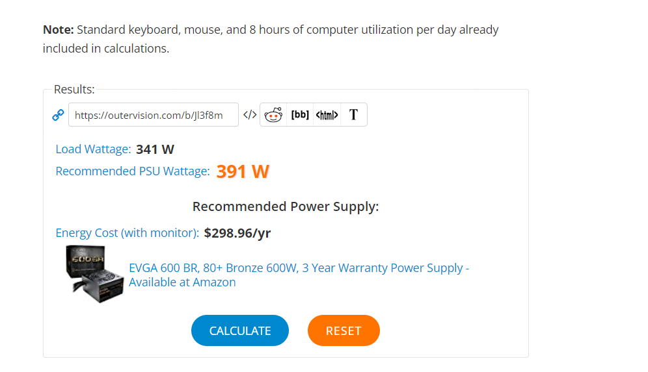Image resolution: width=648 pixels, height=372 pixels.
Task: Copy results as <html> markup
Action: [x=327, y=115]
